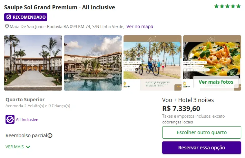
Task: Open the hotel facade walkway photo
Action: [33, 63]
